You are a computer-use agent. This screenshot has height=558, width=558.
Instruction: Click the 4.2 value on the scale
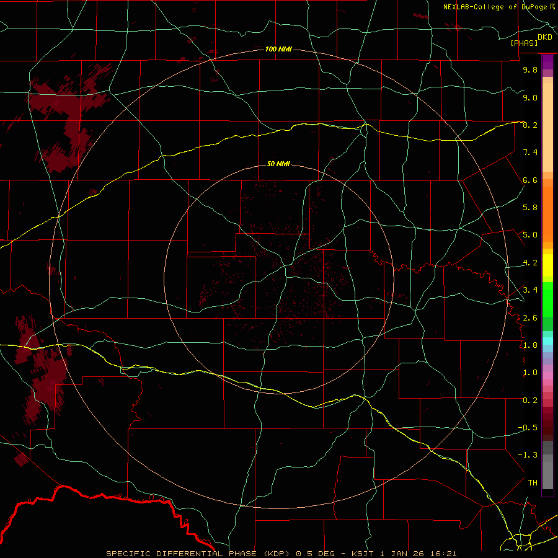pos(530,263)
